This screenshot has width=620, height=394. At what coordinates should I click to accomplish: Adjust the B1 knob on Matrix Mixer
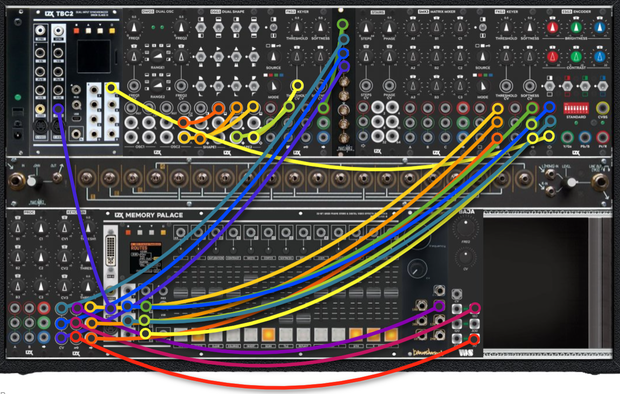pos(436,28)
